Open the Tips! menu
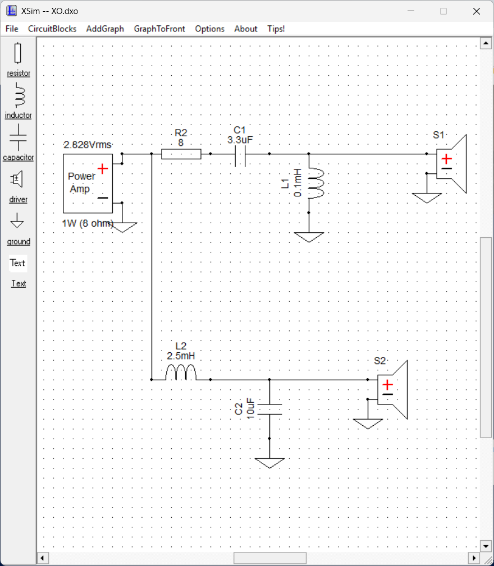Viewport: 494px width, 566px height. point(276,29)
